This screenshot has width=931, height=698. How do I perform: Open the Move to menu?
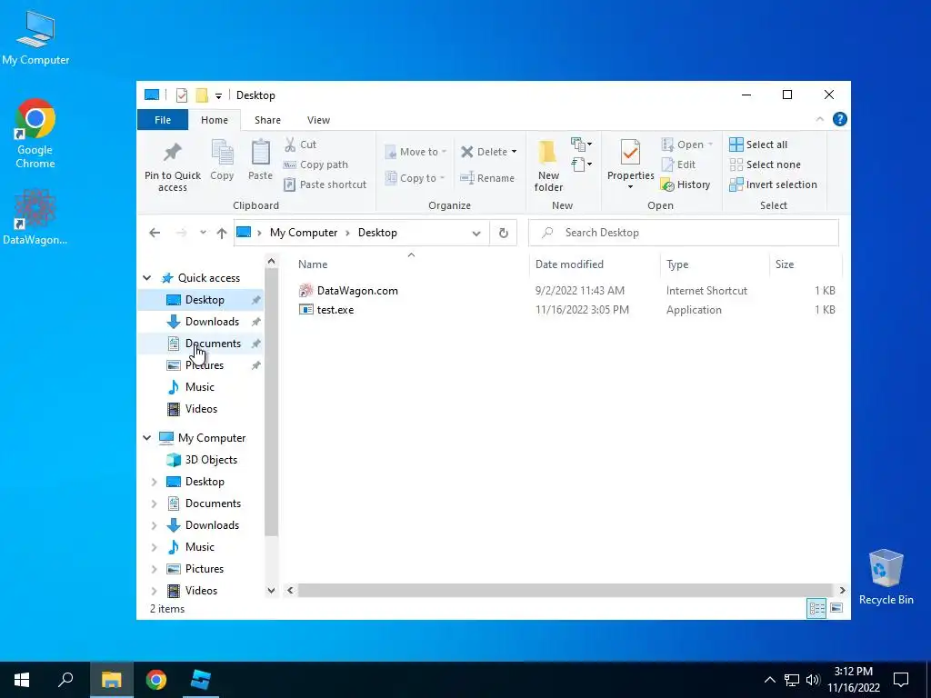click(415, 152)
